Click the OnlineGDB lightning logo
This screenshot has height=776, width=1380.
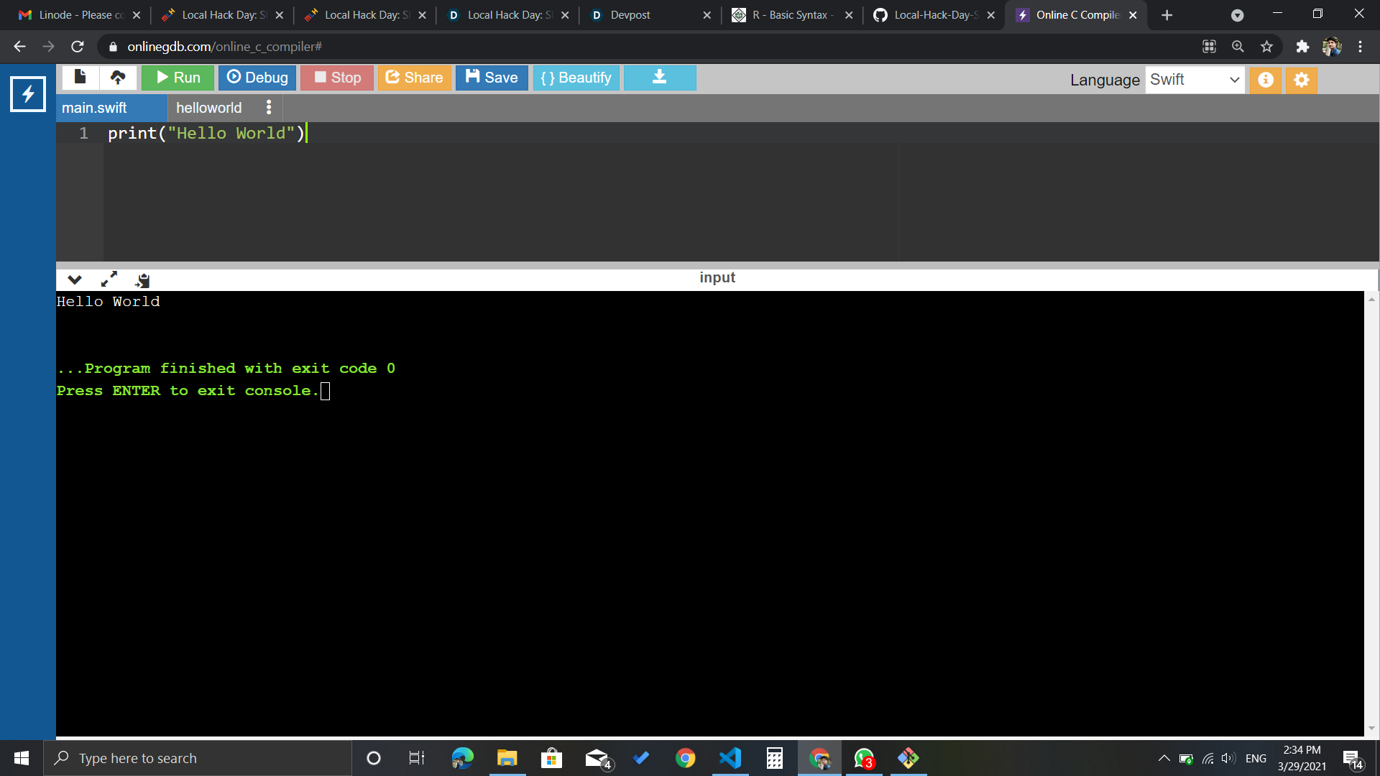27,93
